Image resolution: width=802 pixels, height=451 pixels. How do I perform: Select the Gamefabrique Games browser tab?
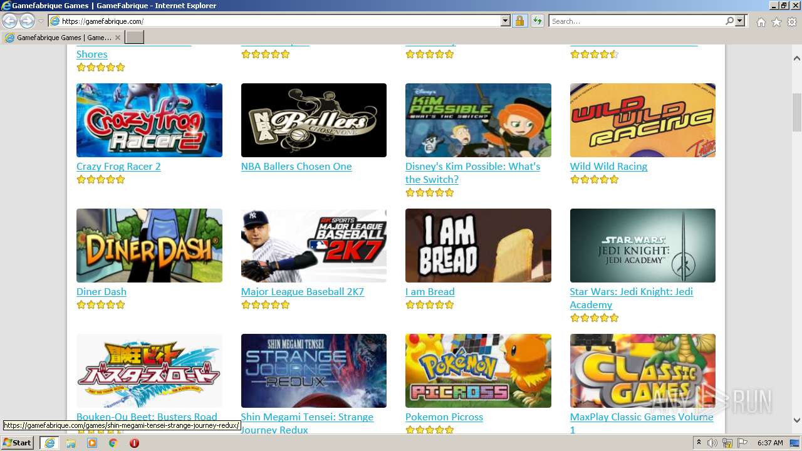pyautogui.click(x=61, y=38)
